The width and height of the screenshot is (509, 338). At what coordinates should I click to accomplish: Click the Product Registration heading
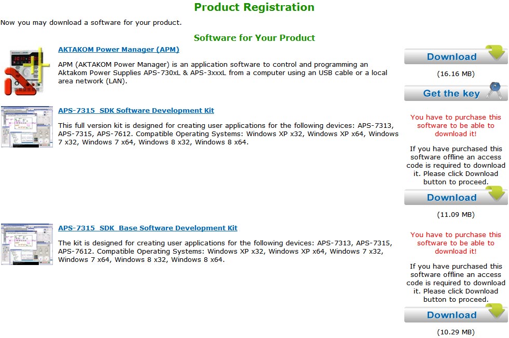254,7
